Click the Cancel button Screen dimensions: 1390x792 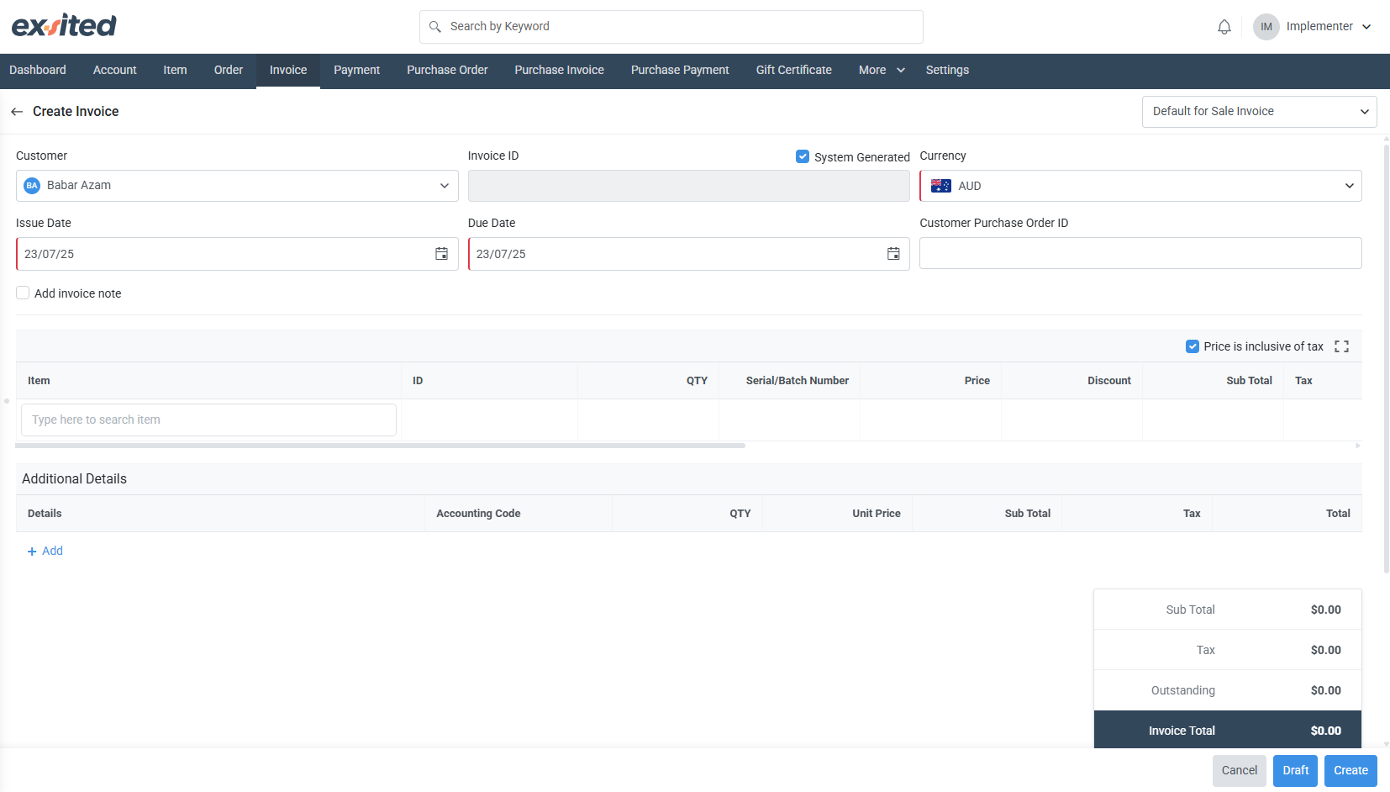(1240, 771)
